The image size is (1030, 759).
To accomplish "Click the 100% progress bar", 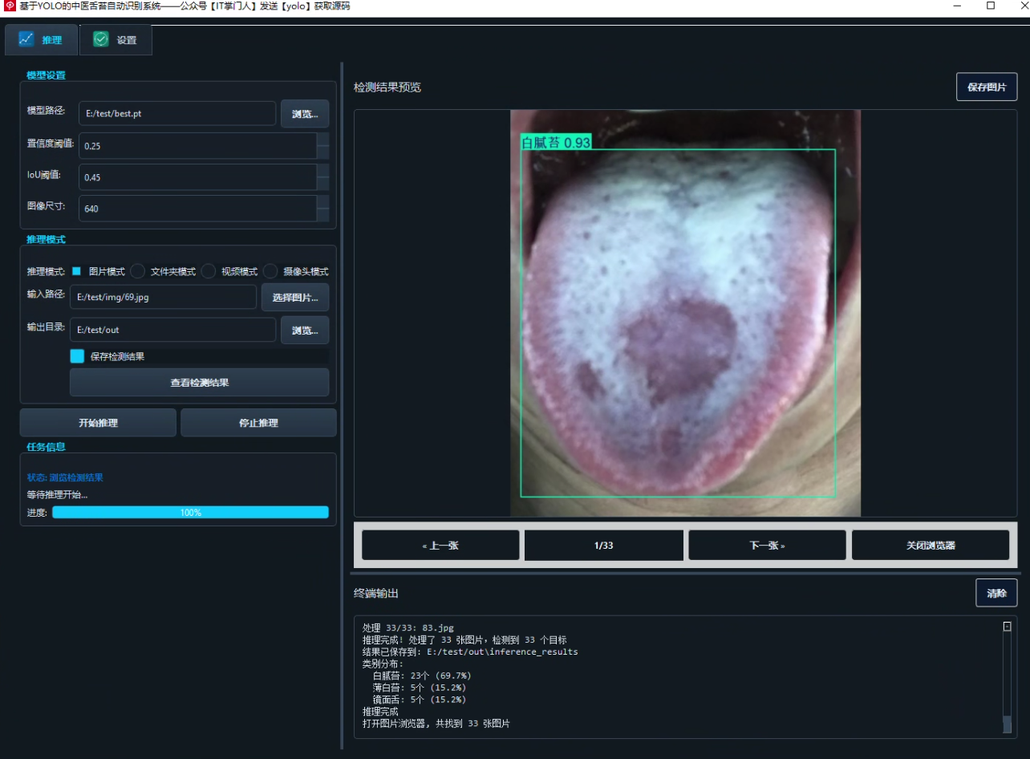I will point(191,513).
